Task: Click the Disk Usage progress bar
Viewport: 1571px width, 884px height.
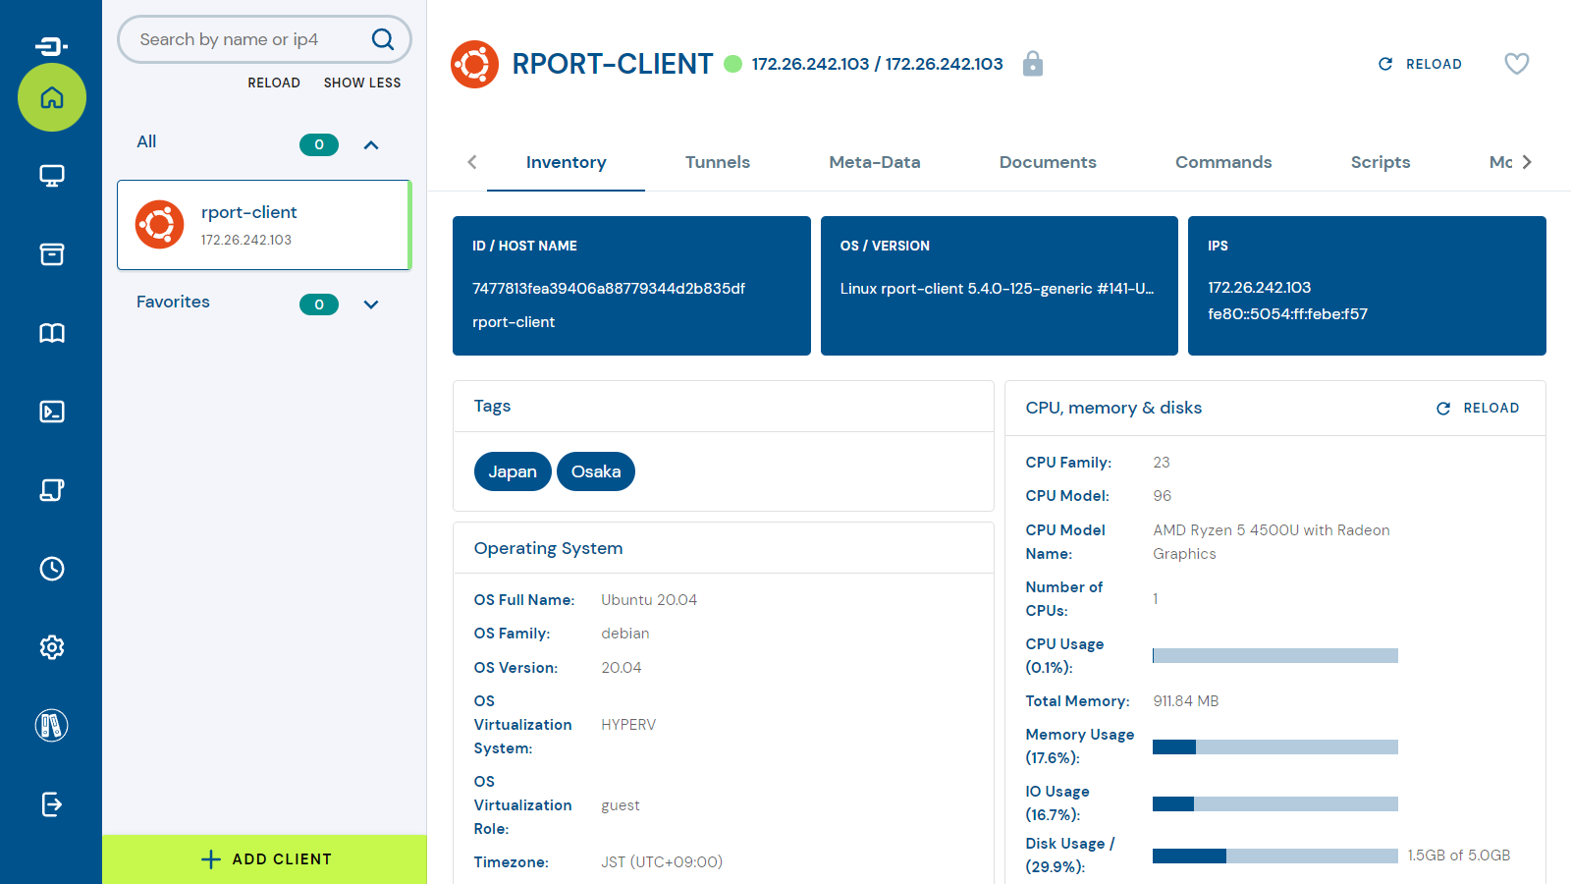Action: [1274, 856]
